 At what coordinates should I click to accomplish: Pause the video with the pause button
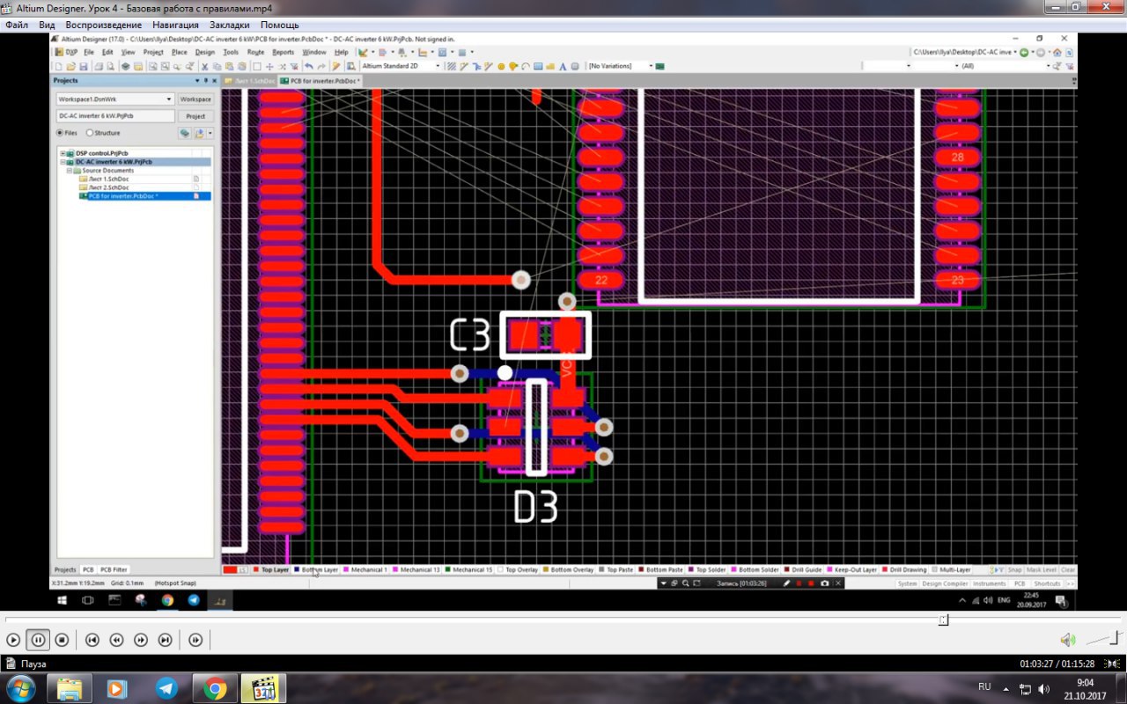pos(38,640)
